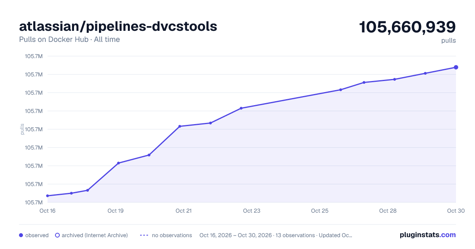Click the Oct 28 axis label
This screenshot has width=475, height=249.
[x=388, y=211]
